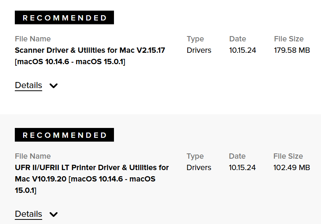Click Type header in Scanner Driver entry
This screenshot has height=224, width=321.
pos(195,39)
